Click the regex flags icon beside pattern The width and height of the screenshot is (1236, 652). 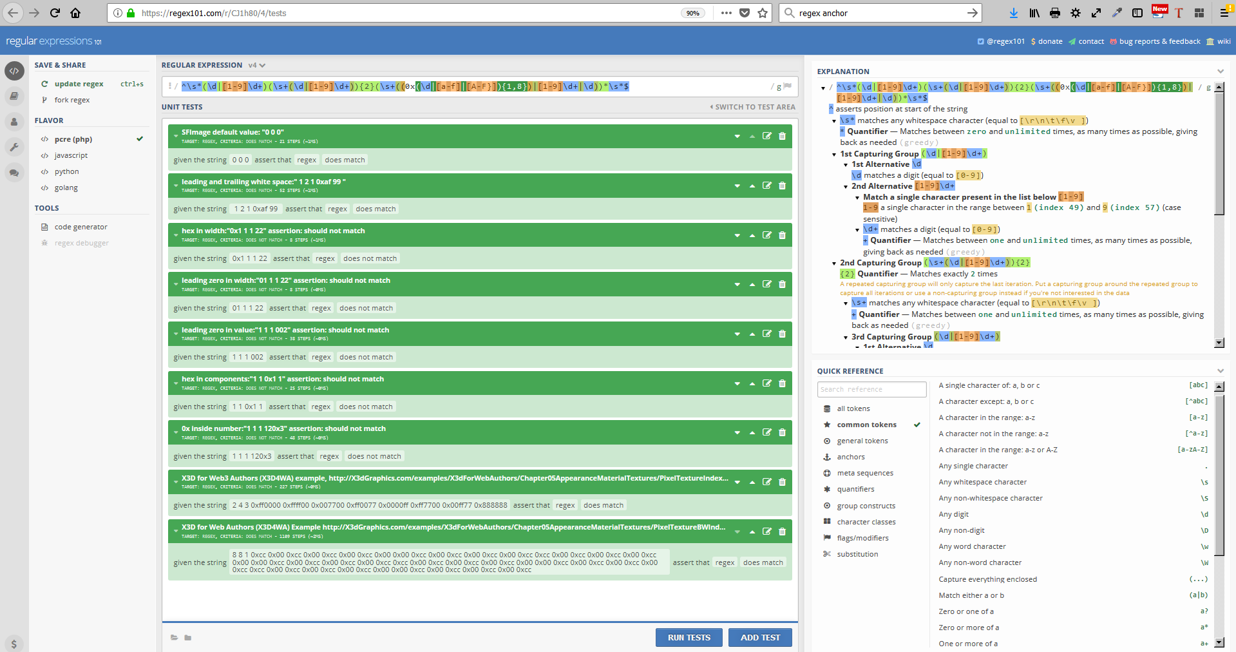coord(787,86)
